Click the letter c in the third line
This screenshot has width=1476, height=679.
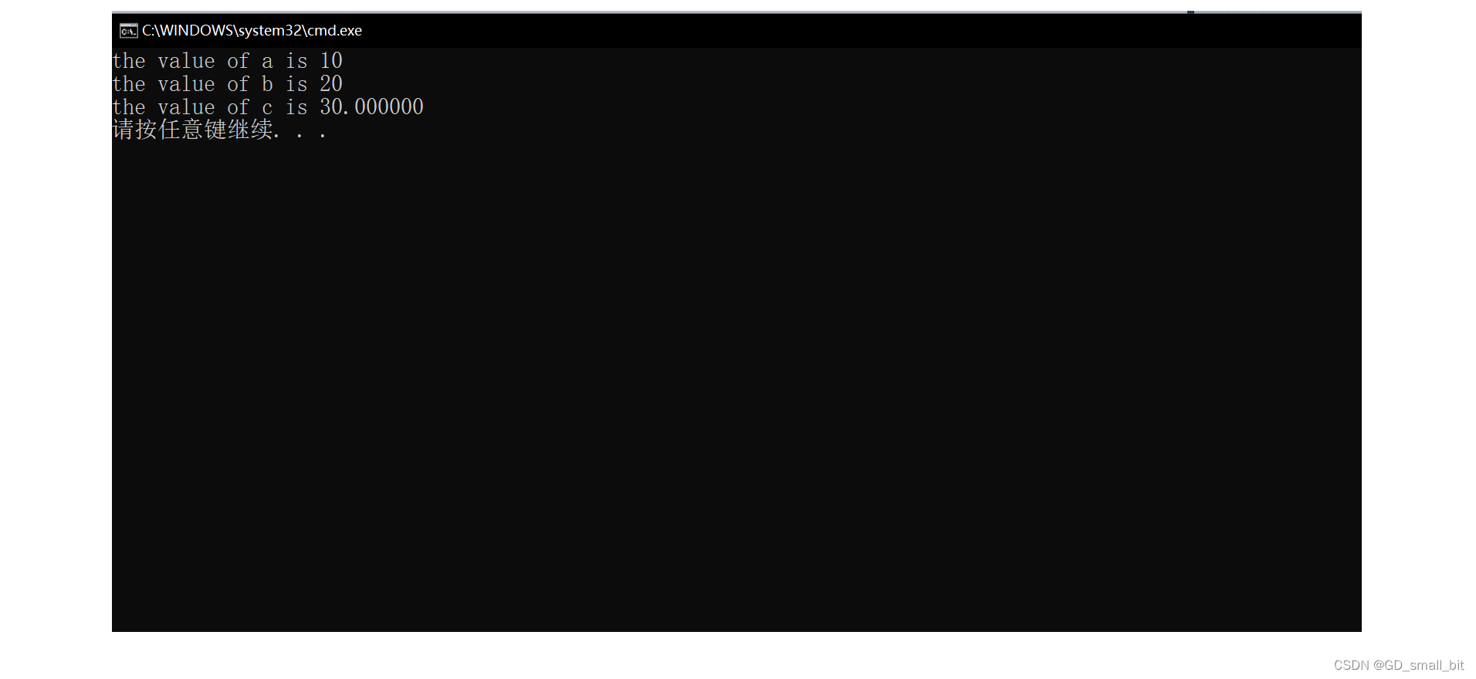coord(267,108)
